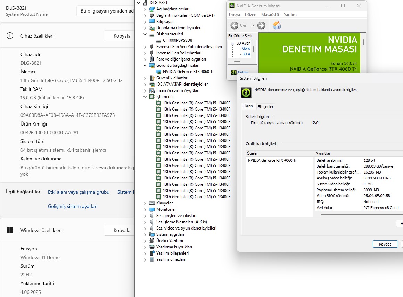This screenshot has height=297, width=403.
Task: Switch to the Bileşenler tab
Action: click(x=265, y=106)
